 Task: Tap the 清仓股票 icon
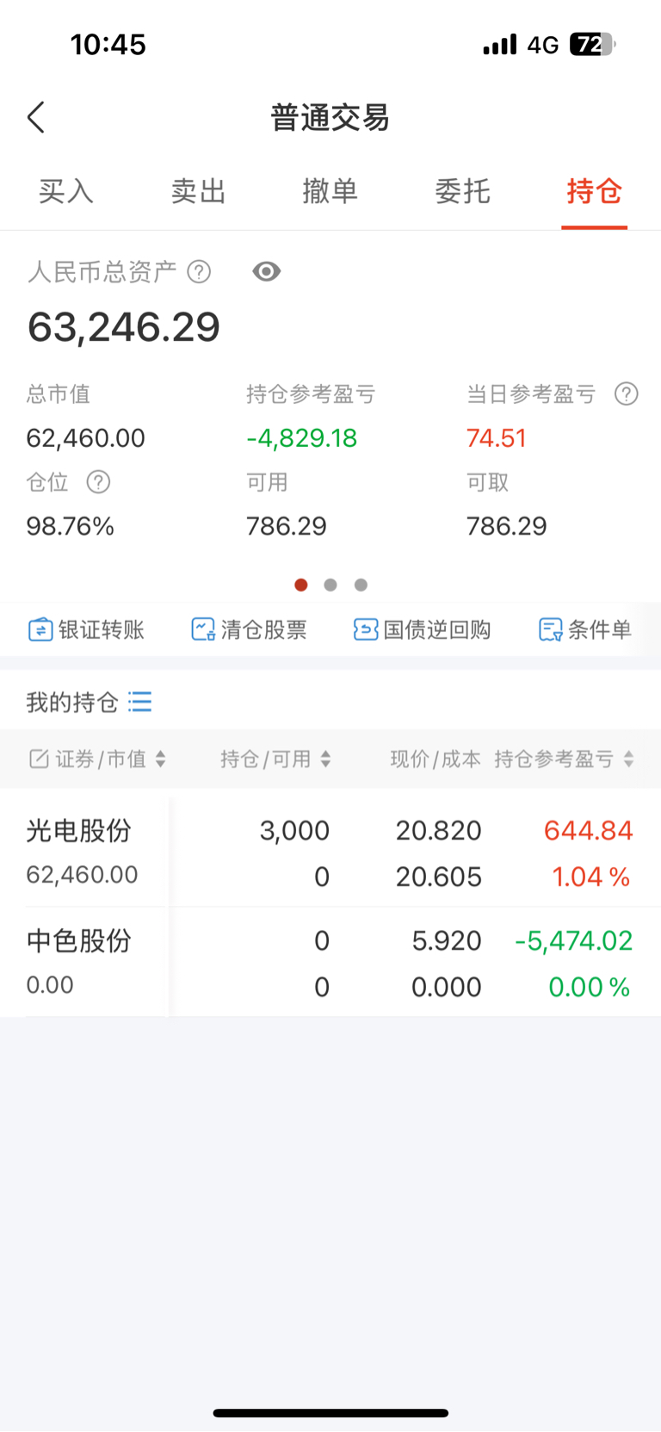[203, 630]
